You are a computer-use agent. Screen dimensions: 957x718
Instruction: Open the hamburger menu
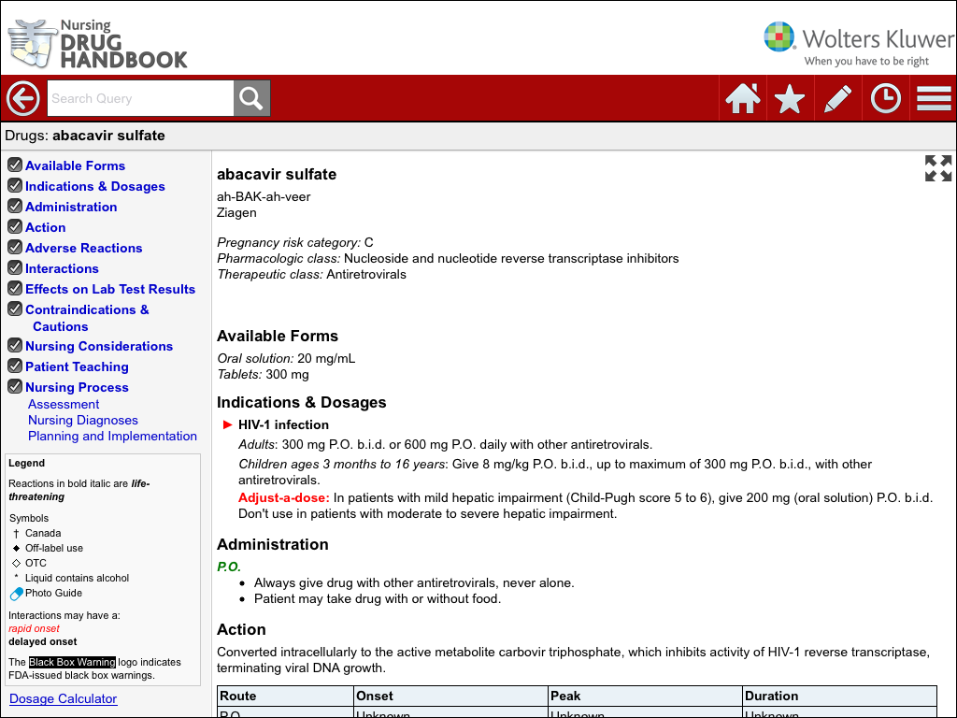coord(934,98)
